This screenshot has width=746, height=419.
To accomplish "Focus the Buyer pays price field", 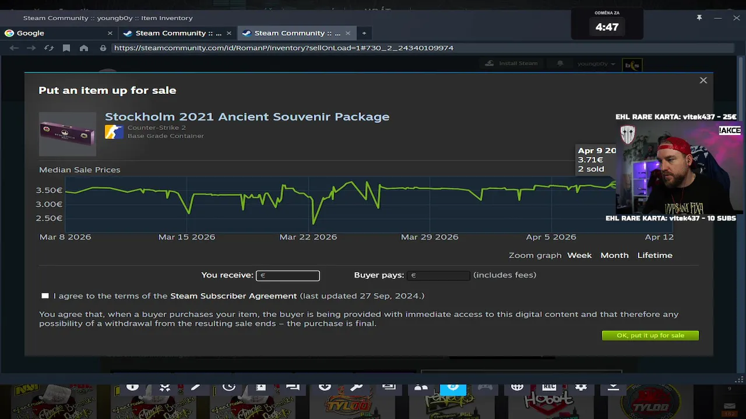I will click(x=438, y=275).
